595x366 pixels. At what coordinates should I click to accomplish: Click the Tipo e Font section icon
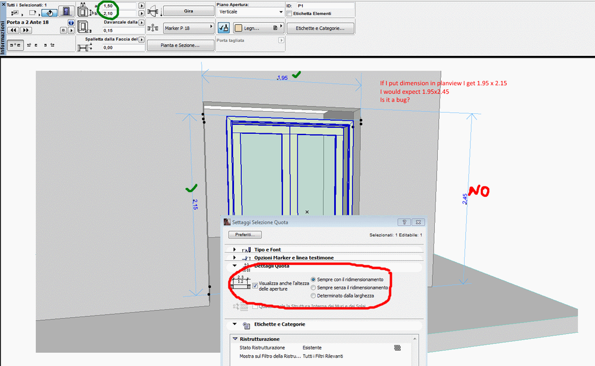coord(246,249)
